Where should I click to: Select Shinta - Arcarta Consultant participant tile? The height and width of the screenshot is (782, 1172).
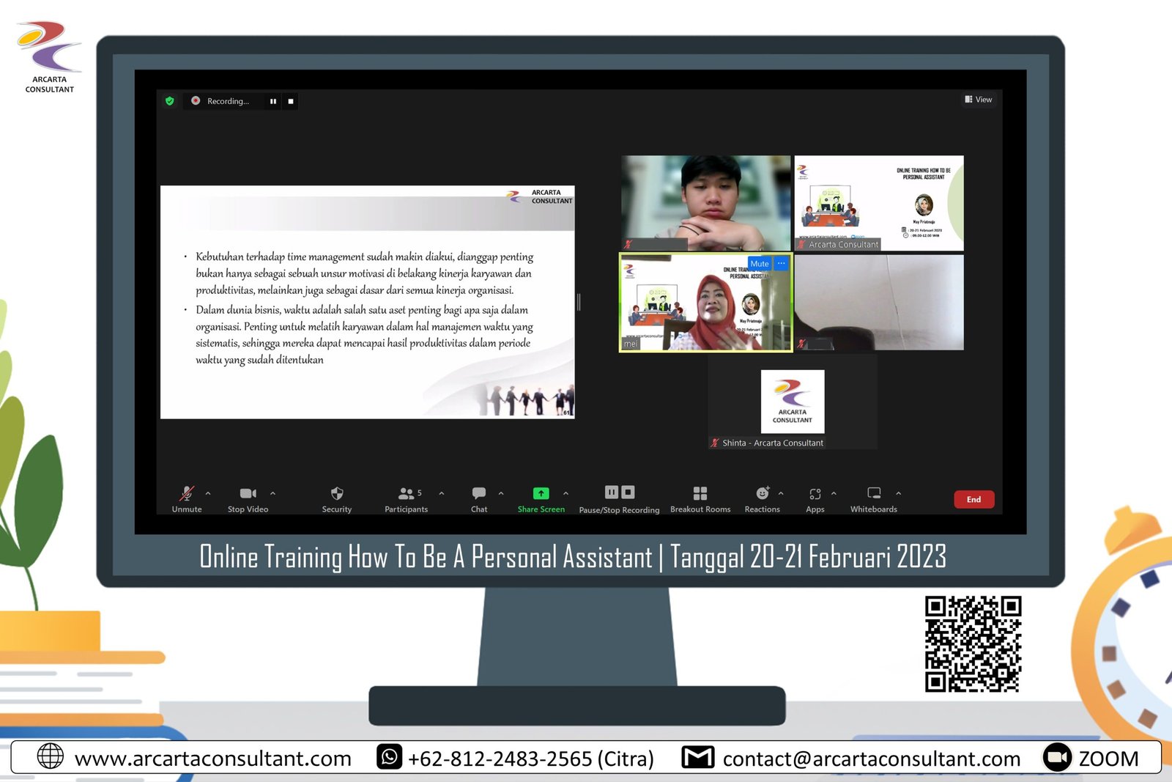coord(793,402)
